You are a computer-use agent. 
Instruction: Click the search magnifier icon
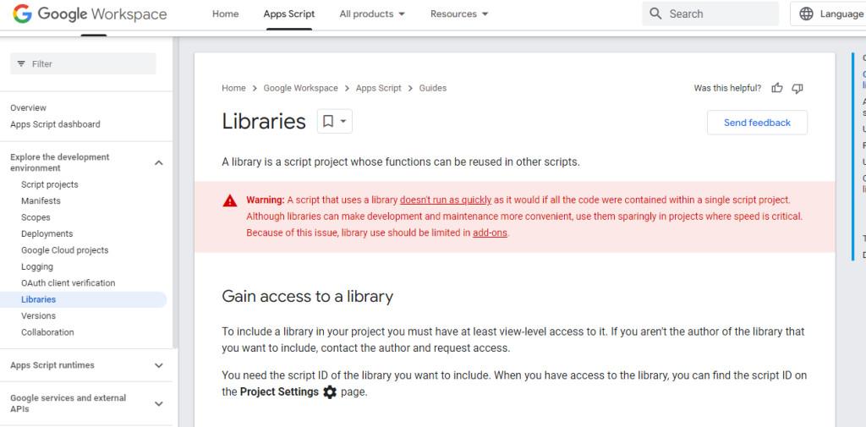655,14
